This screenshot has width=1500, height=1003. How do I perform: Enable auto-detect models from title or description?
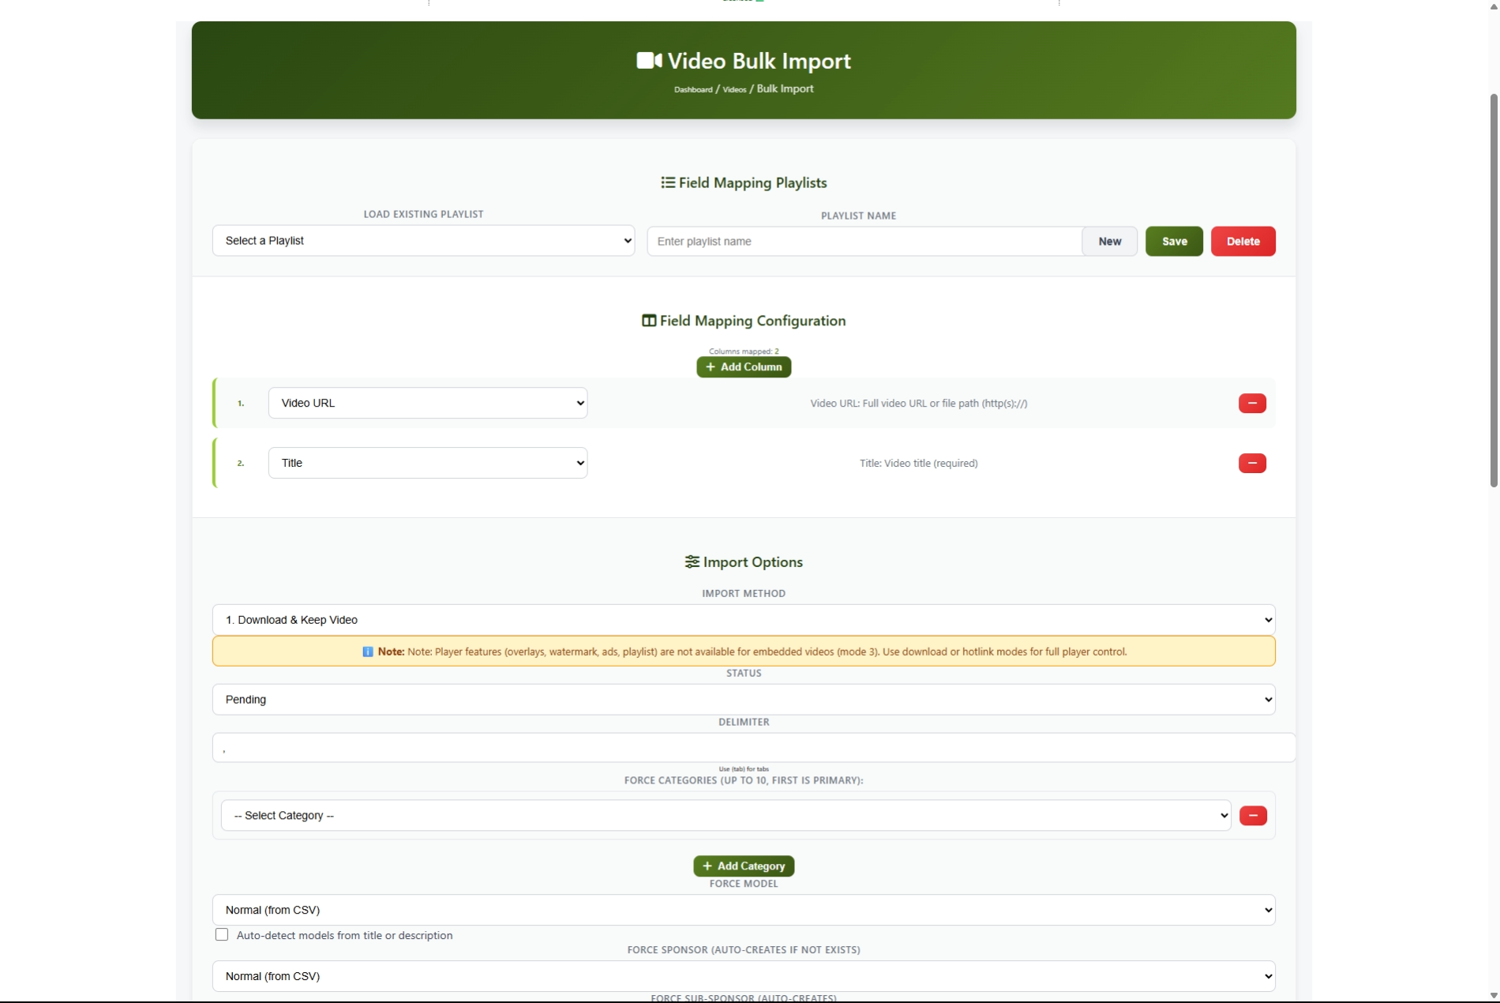tap(221, 934)
